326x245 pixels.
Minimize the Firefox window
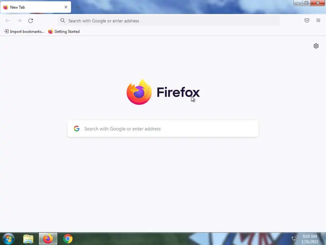298,3
